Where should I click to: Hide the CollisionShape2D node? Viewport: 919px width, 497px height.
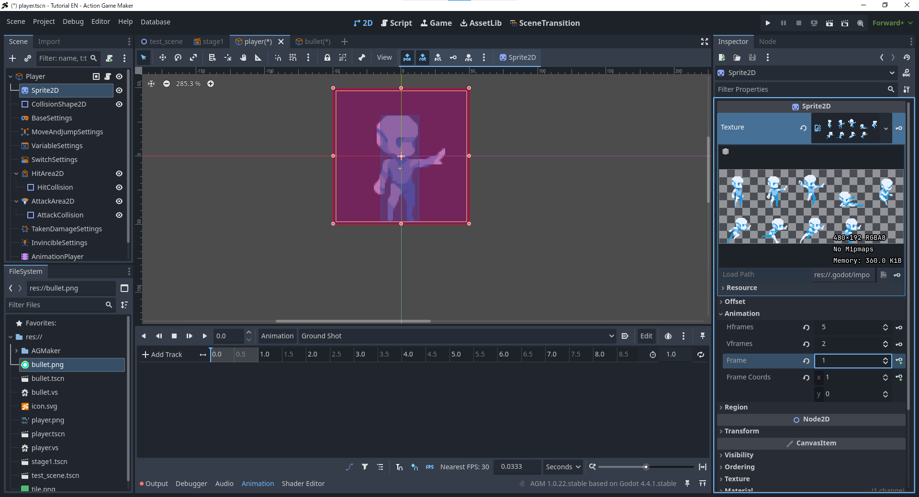point(119,104)
